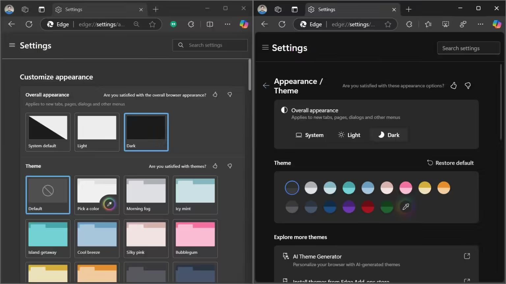
Task: Choose the Light mode option in the right window
Action: 349,135
